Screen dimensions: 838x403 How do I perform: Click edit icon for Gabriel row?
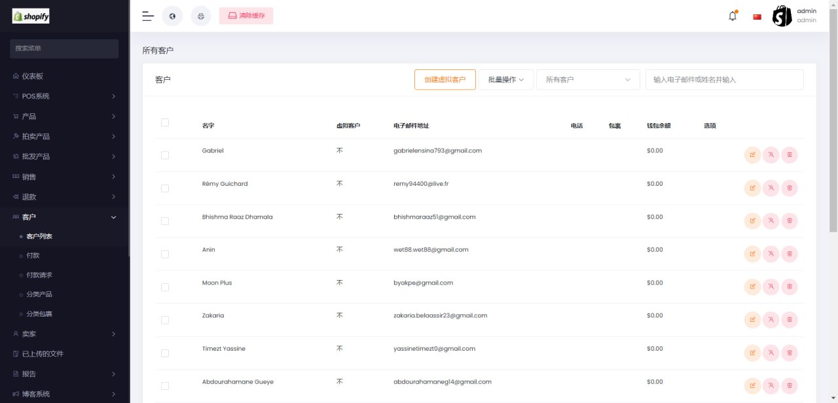click(752, 155)
